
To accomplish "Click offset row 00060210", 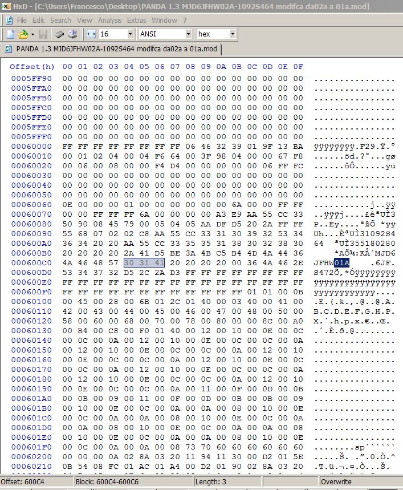I will (31, 466).
